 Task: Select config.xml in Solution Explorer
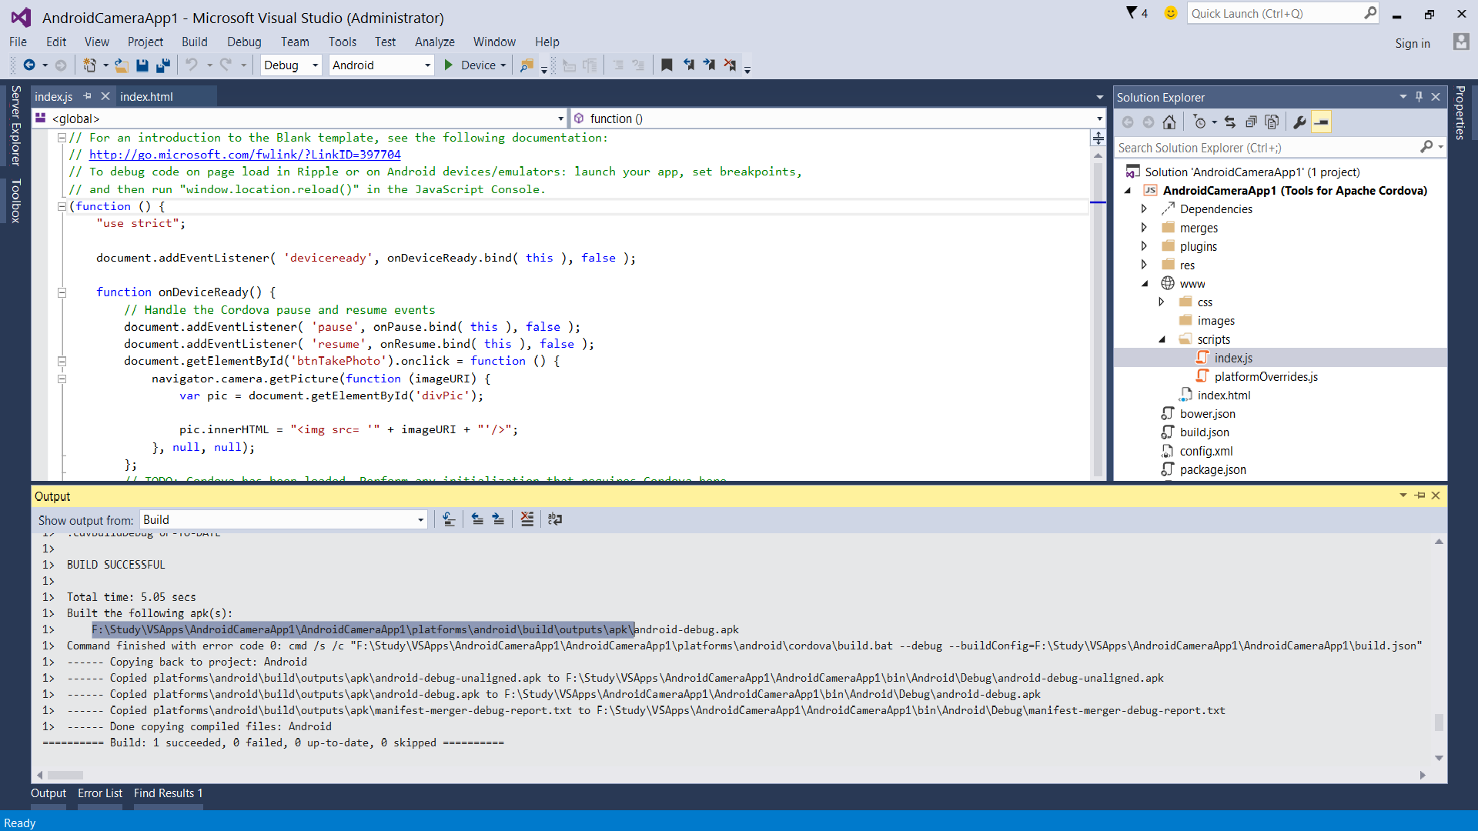coord(1206,451)
